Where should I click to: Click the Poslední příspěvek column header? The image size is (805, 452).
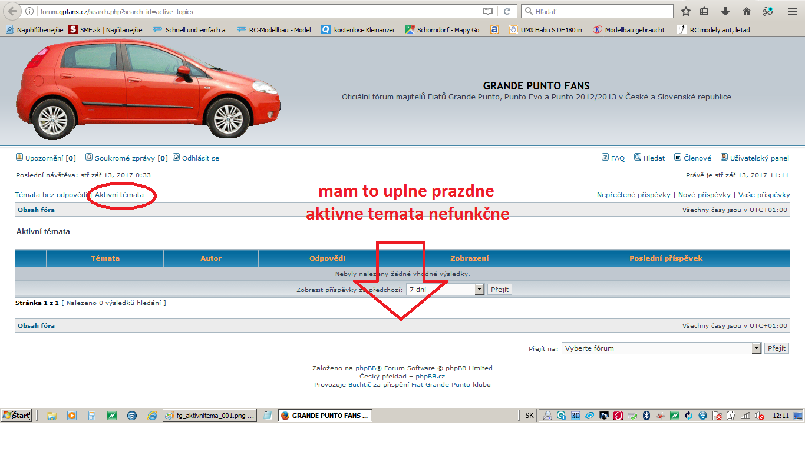click(x=666, y=258)
